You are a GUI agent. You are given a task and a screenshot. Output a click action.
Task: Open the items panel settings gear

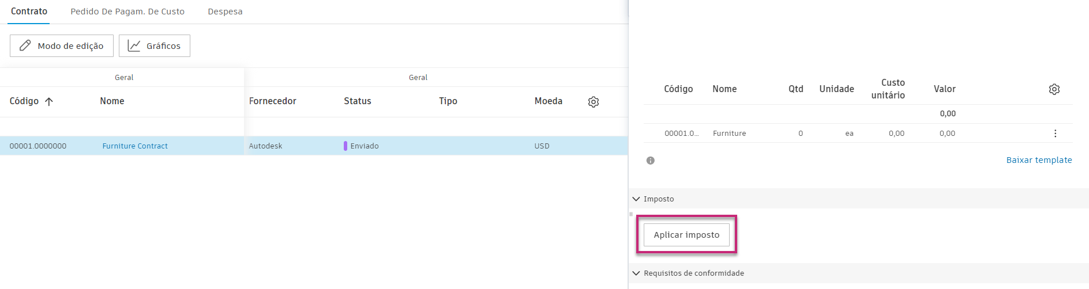pos(1054,89)
